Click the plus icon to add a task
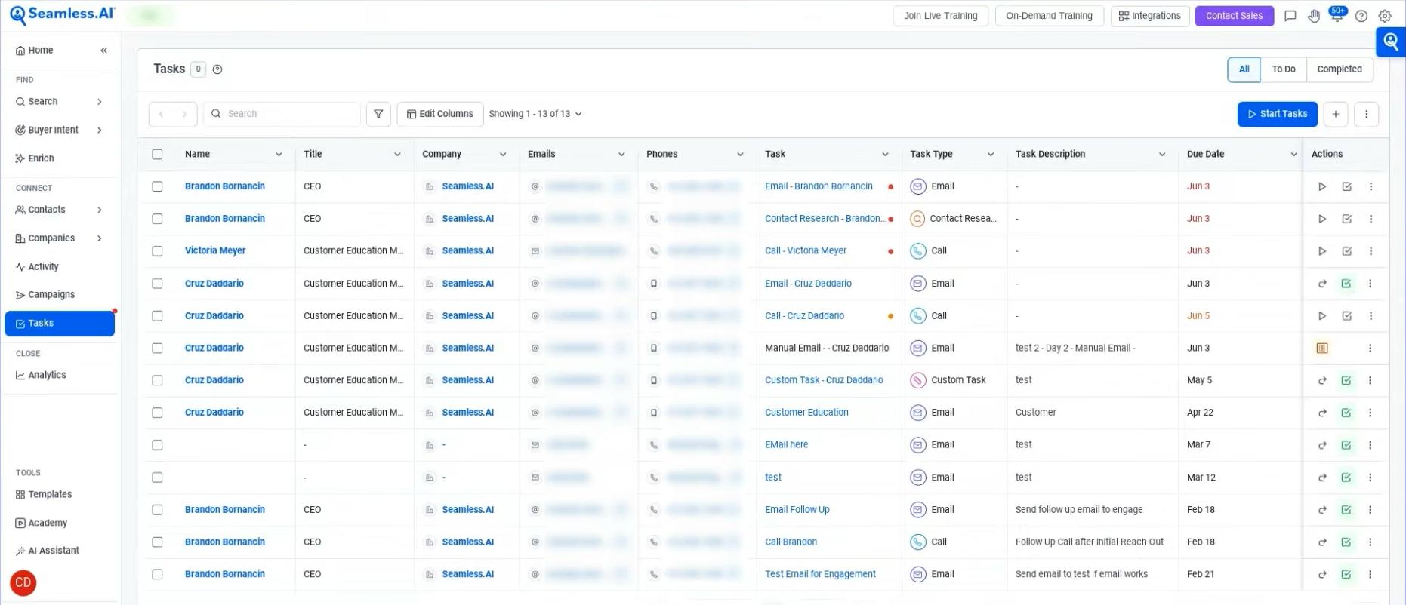The image size is (1406, 605). [x=1336, y=114]
